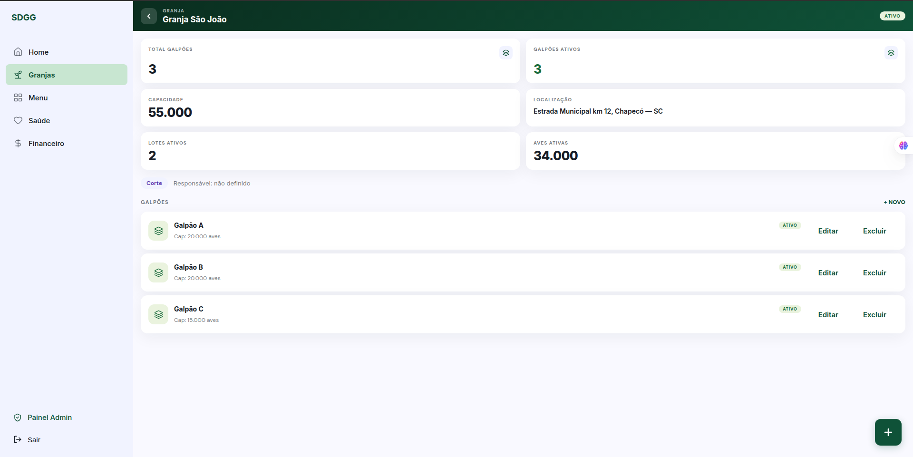Click + NOVO to add galpão
The image size is (913, 457).
pyautogui.click(x=894, y=202)
